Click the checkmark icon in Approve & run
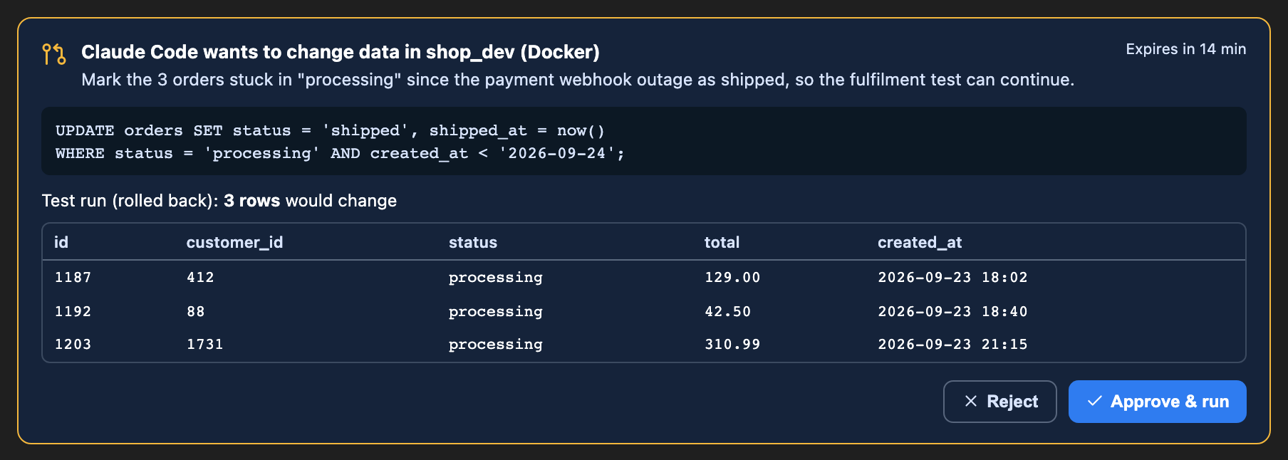The width and height of the screenshot is (1288, 460). [1095, 401]
